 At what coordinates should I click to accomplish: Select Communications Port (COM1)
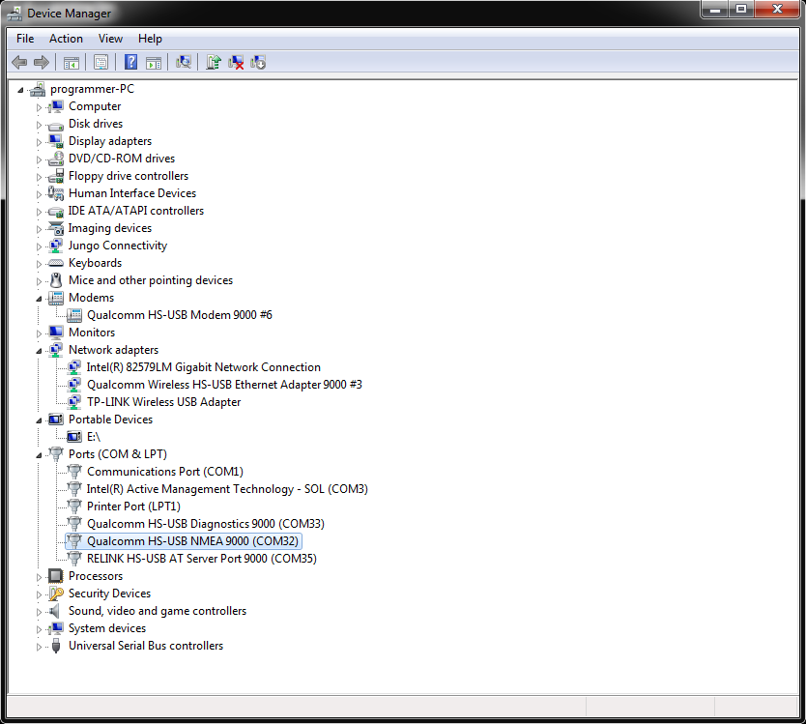point(165,472)
